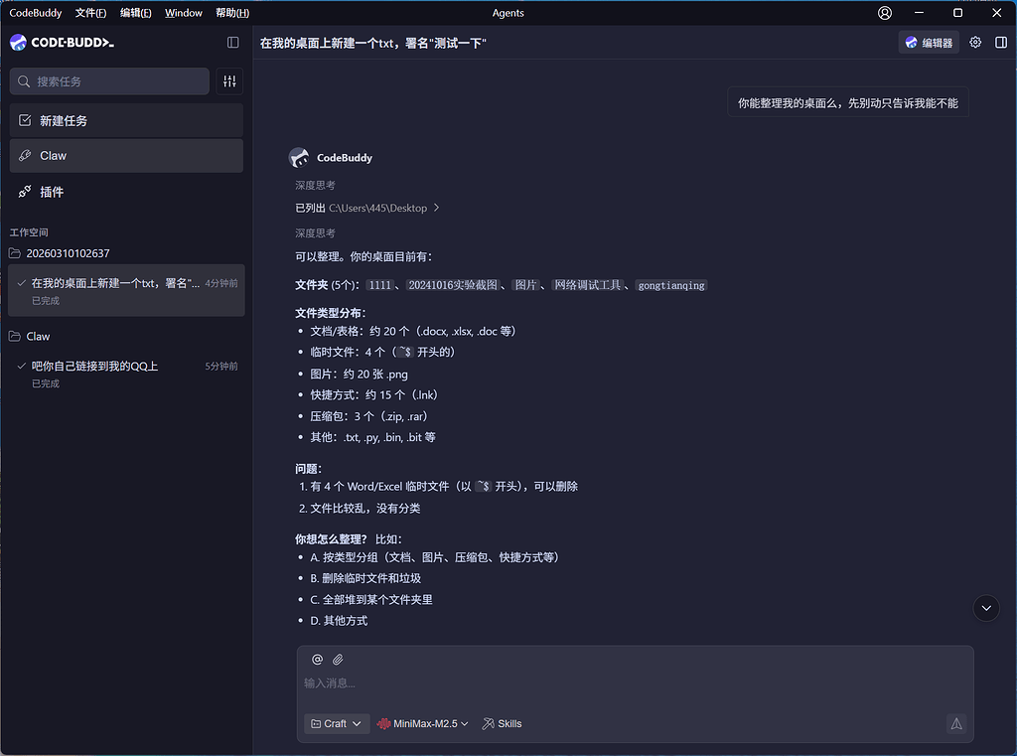Click the 工作空间 section label
This screenshot has height=756, width=1017.
pos(29,232)
